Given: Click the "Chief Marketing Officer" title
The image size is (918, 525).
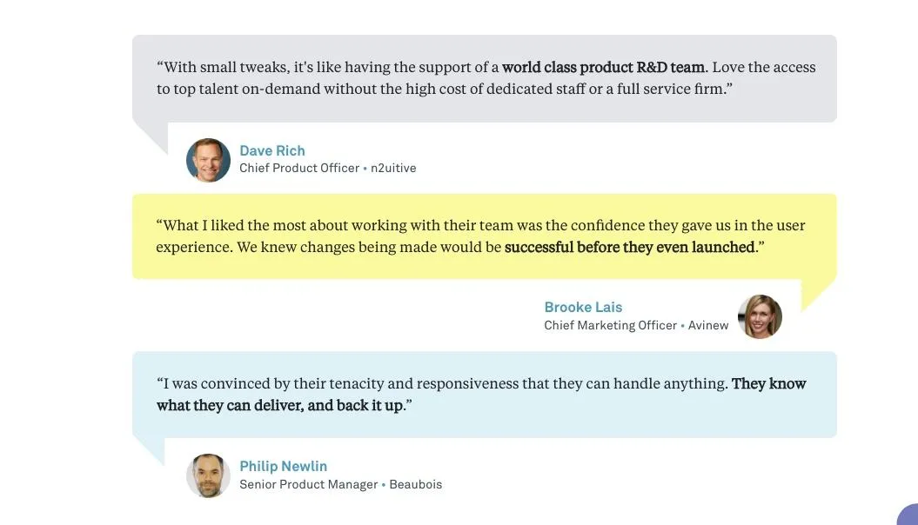Looking at the screenshot, I should [610, 325].
